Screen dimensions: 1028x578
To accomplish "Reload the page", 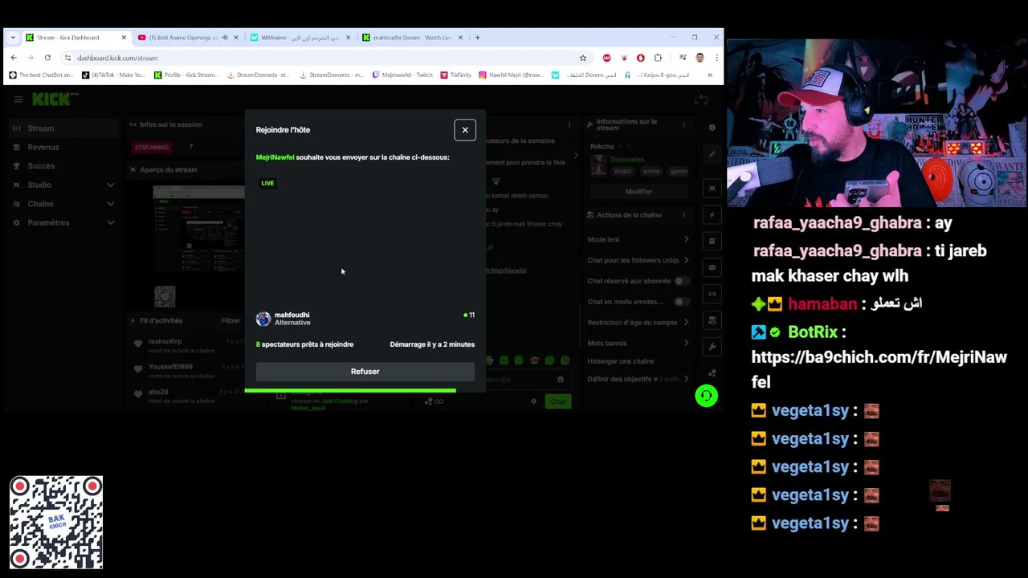I will 47,58.
